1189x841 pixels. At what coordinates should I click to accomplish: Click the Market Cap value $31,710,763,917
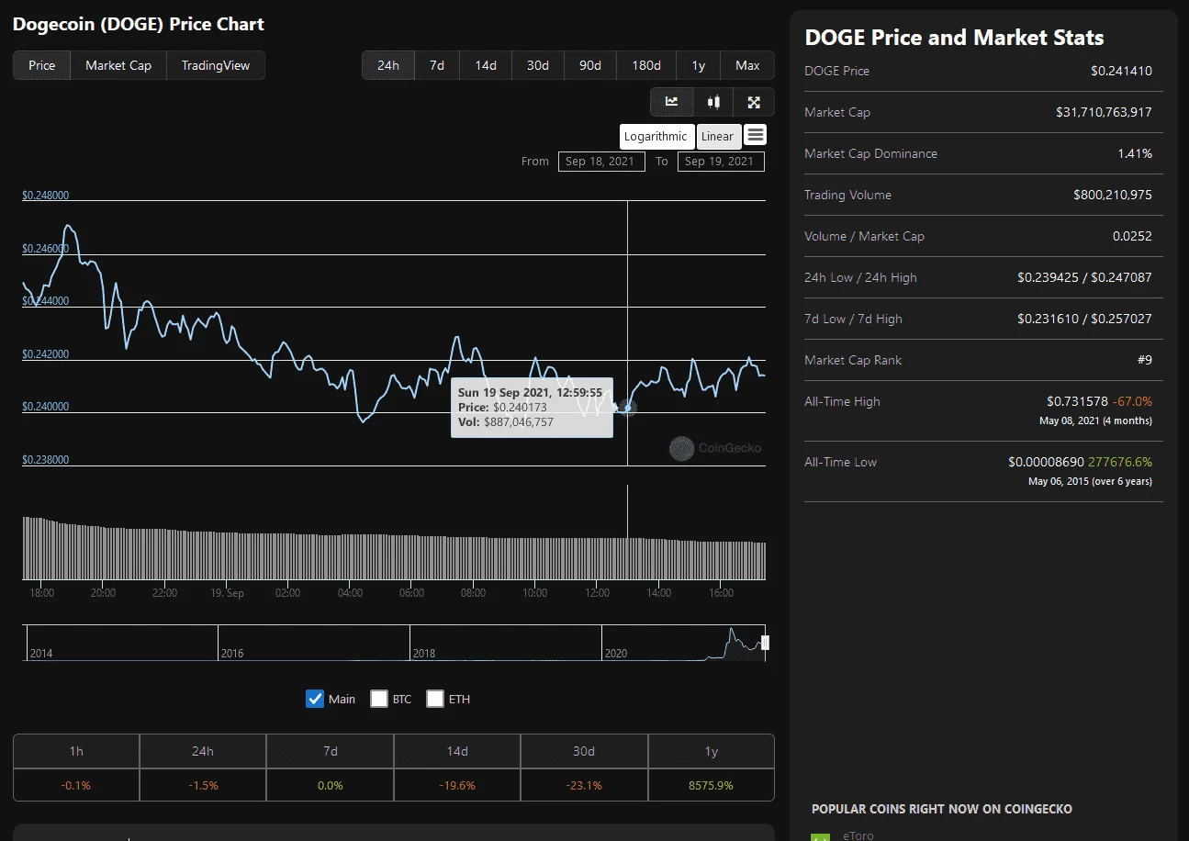(x=1105, y=112)
